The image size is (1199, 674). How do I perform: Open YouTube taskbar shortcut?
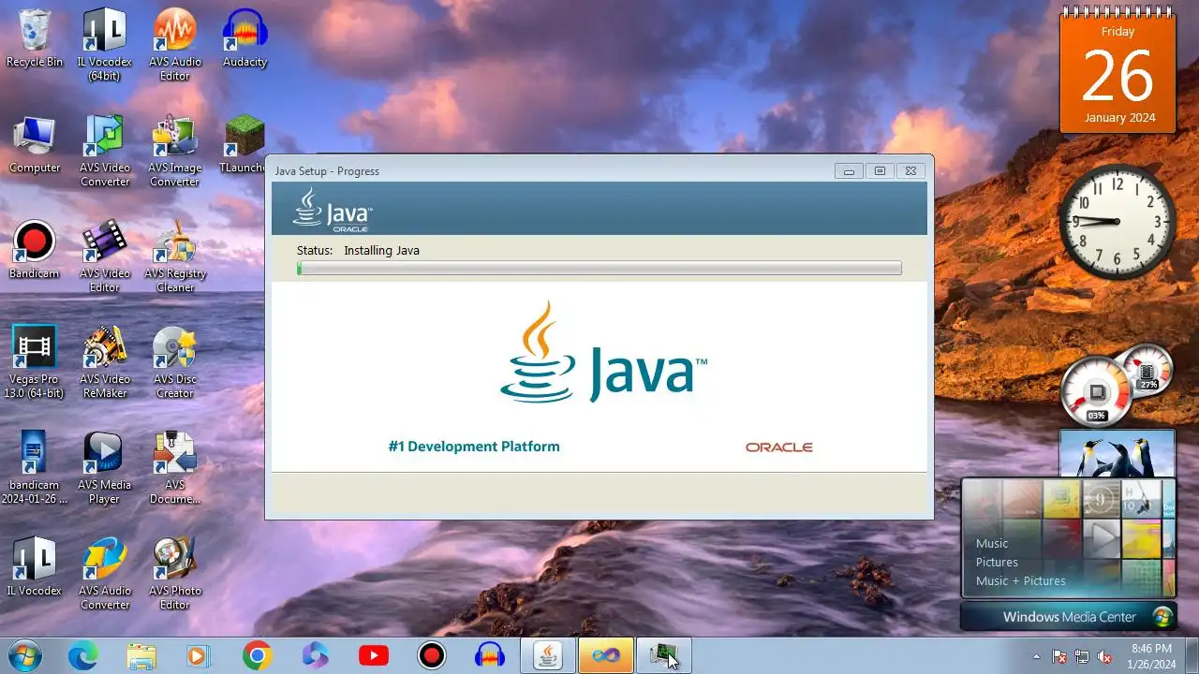click(x=374, y=655)
